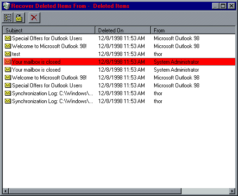Click the red X purge icon
The image size is (238, 196).
coord(34,18)
